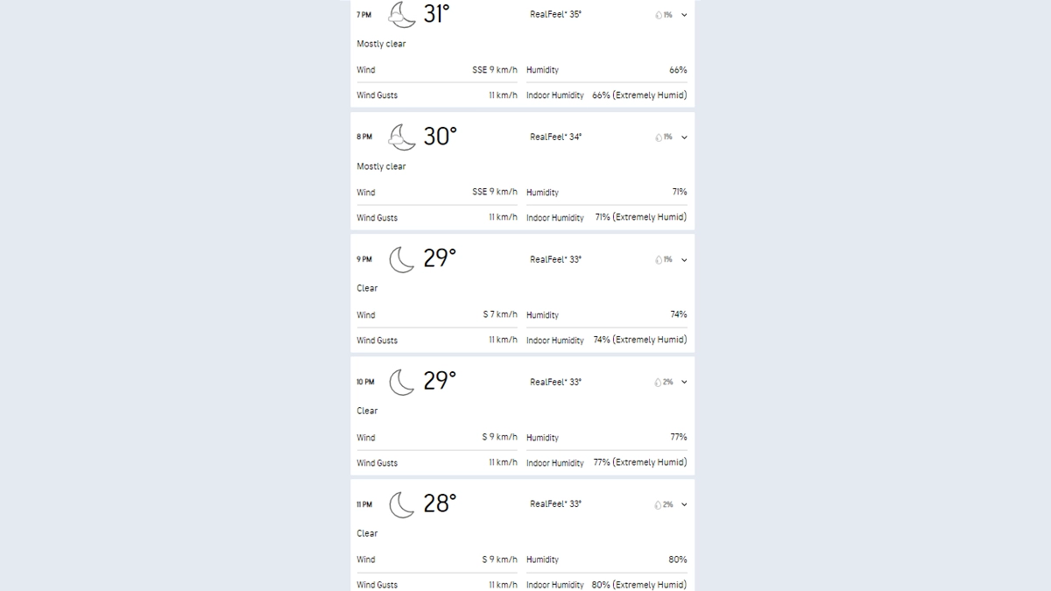This screenshot has height=591, width=1051.
Task: Click the 9 PM precipitation droplet icon
Action: [x=659, y=260]
